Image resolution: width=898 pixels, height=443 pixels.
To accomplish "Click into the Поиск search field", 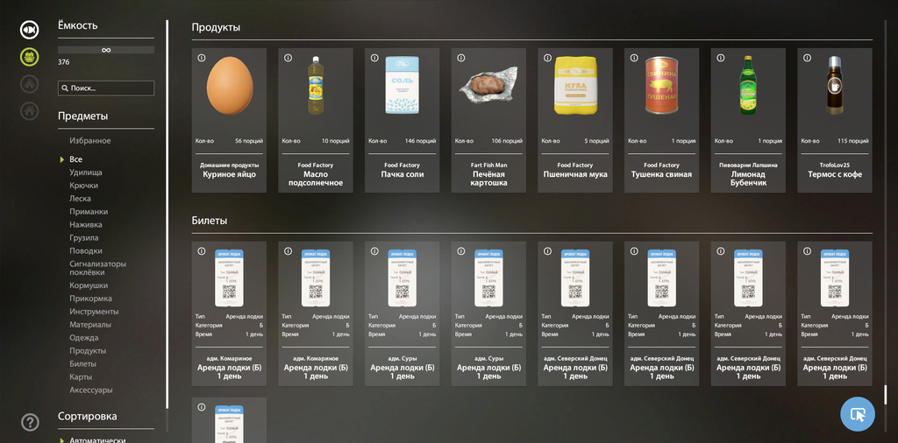I will click(106, 88).
